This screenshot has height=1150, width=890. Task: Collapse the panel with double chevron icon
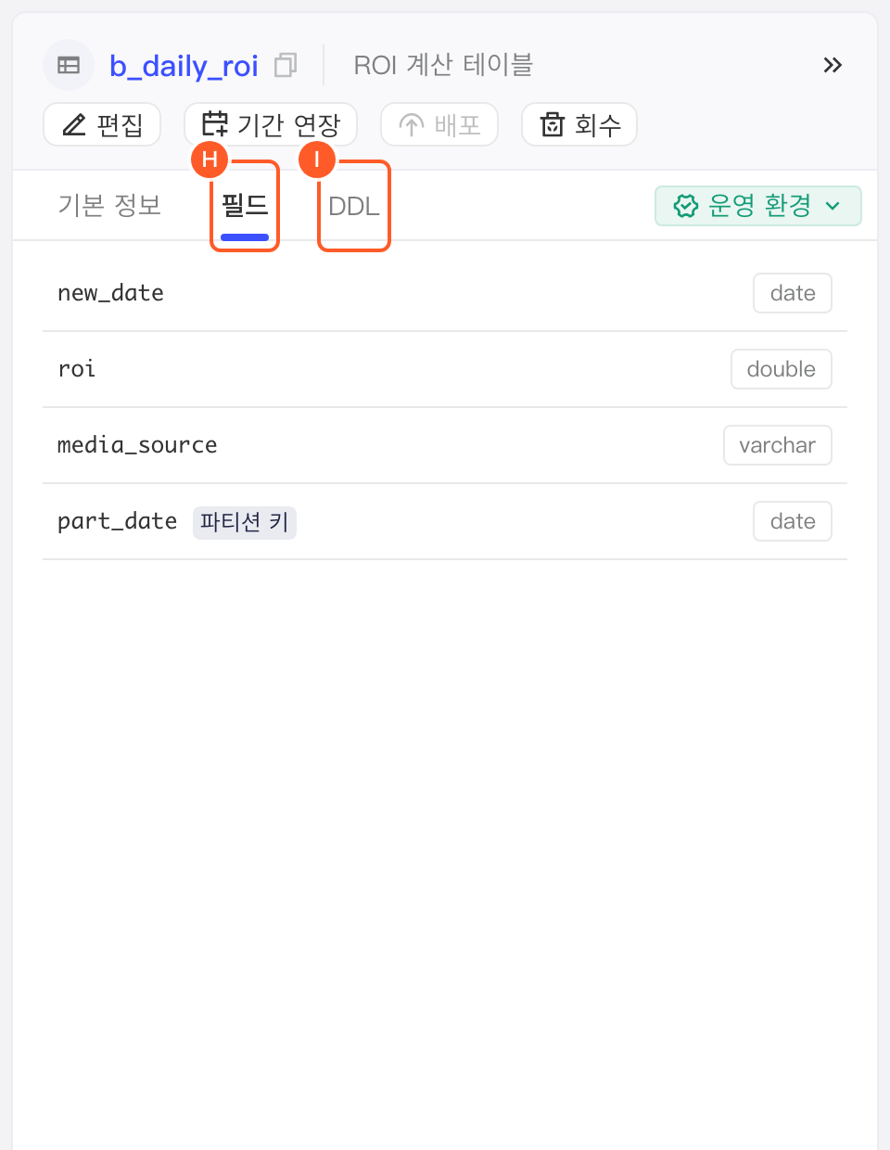(x=833, y=65)
